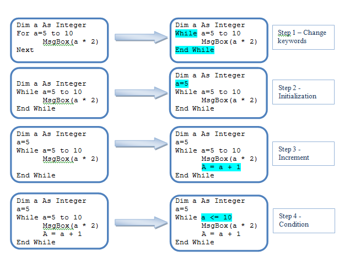Screen dimensions: 339x257
Task: Click the arrow in the Step 1 row
Action: [x=141, y=38]
